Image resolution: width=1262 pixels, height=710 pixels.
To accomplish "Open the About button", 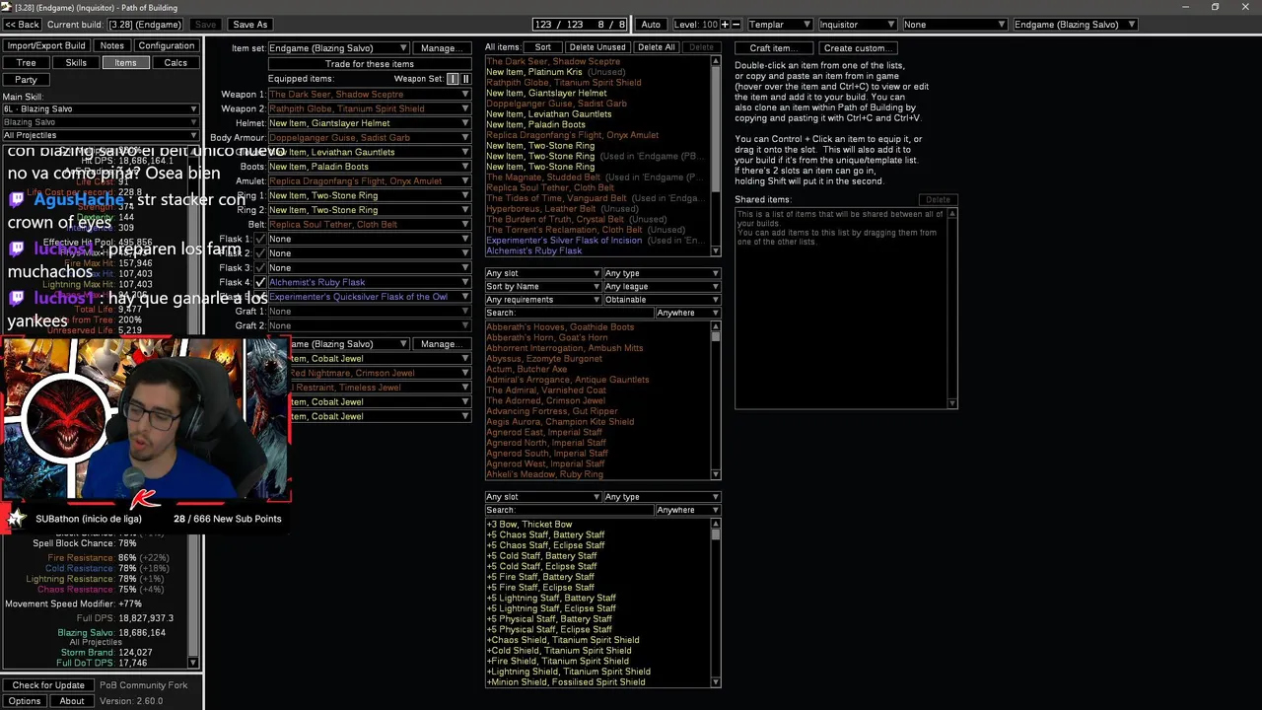I will 72,701.
